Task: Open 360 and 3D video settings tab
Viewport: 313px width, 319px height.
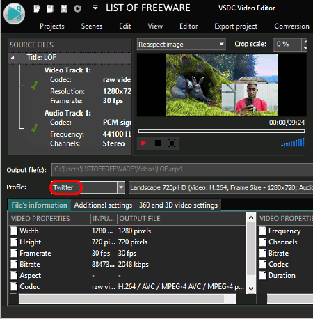Action: click(178, 205)
